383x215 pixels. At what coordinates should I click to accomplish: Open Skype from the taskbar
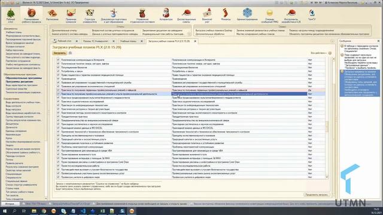63,211
